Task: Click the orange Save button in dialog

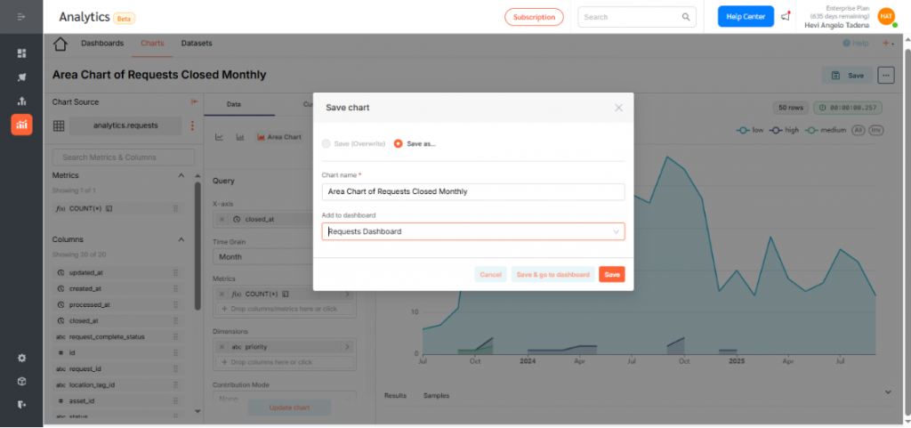Action: pyautogui.click(x=611, y=275)
